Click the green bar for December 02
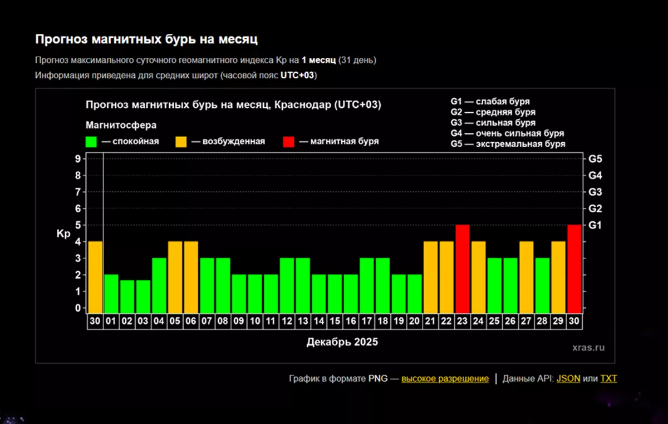Screen dimensions: 668x424 [x=127, y=296]
